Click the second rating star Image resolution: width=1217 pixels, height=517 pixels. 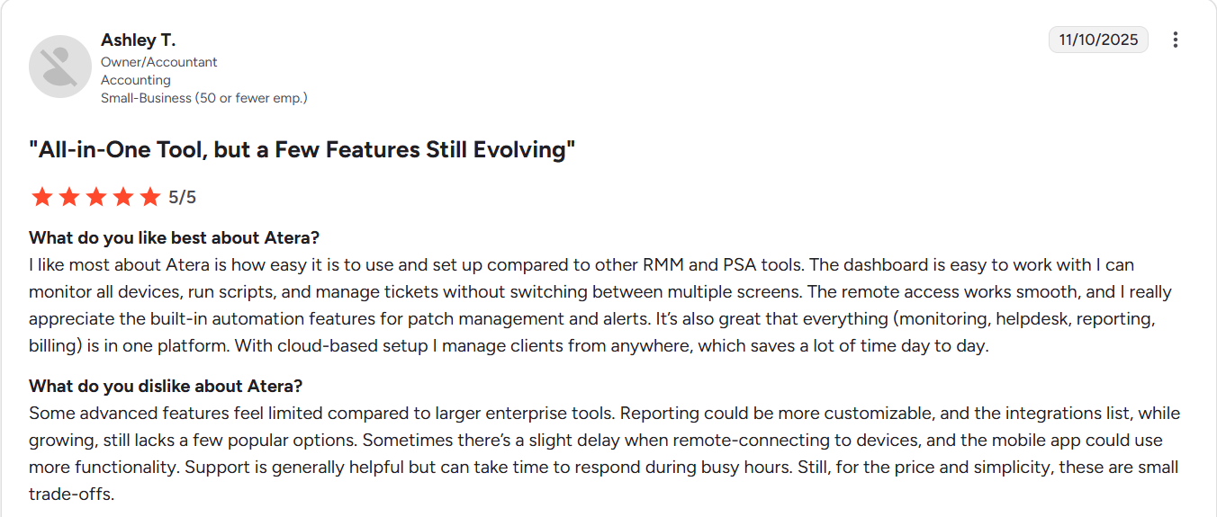[x=68, y=197]
